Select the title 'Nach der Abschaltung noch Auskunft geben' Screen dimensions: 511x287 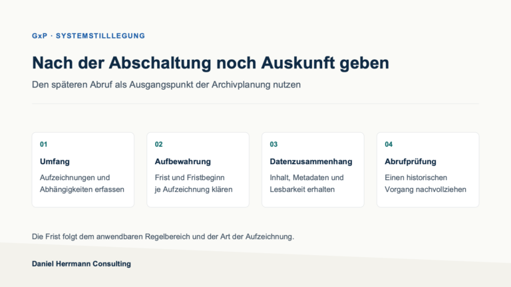pyautogui.click(x=210, y=63)
